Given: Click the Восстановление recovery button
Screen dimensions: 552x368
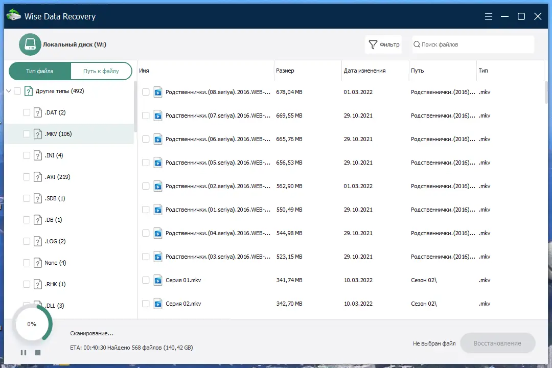Looking at the screenshot, I should pos(497,343).
